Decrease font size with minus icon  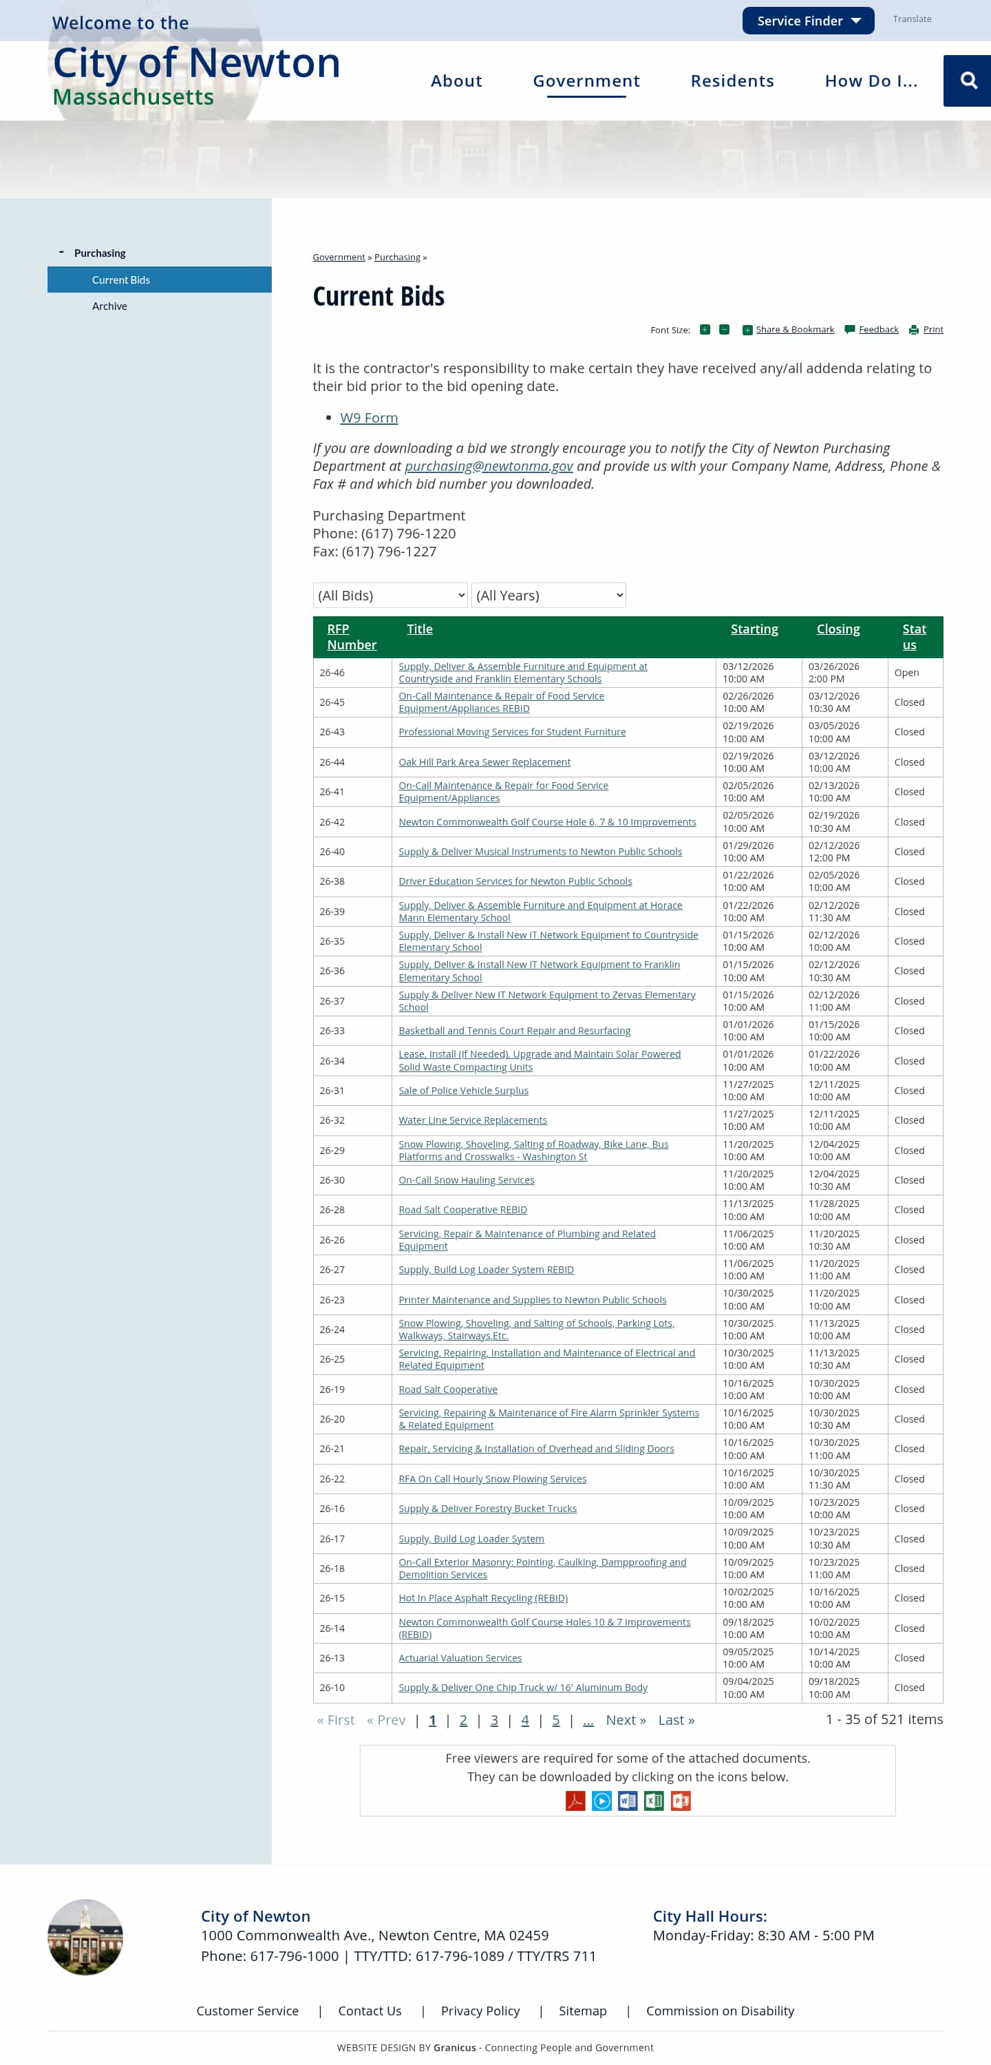pyautogui.click(x=724, y=329)
